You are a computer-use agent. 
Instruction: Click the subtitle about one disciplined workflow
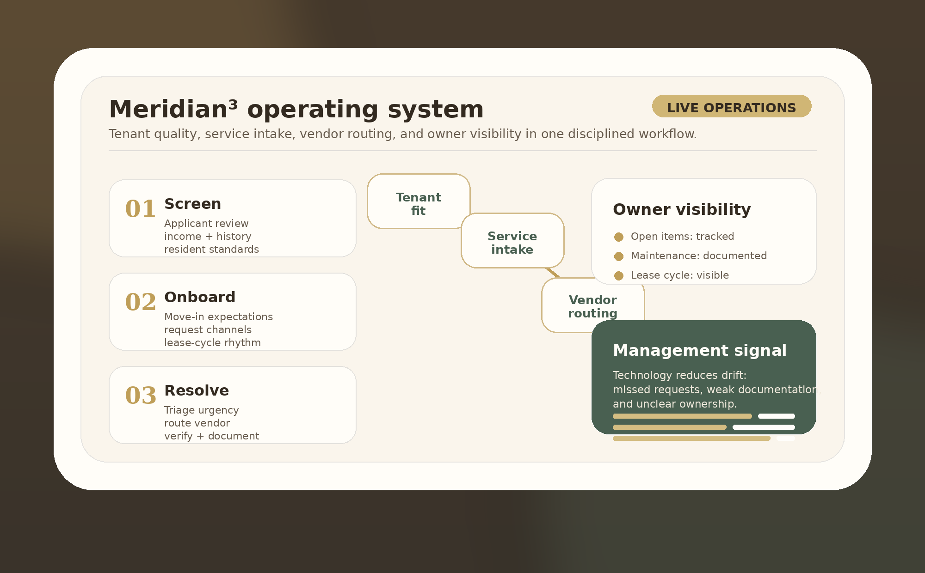402,134
